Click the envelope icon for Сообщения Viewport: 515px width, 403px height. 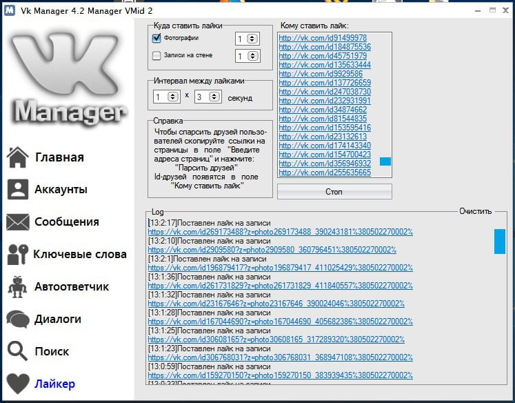pos(18,222)
